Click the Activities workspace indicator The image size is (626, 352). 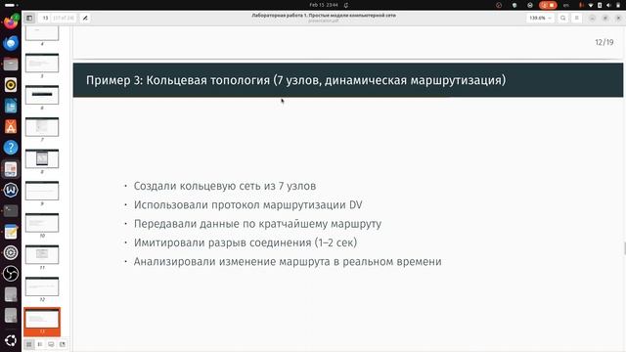coord(10,5)
